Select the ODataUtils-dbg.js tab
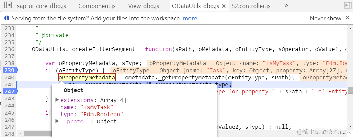353x137 pixels. (x=196, y=6)
